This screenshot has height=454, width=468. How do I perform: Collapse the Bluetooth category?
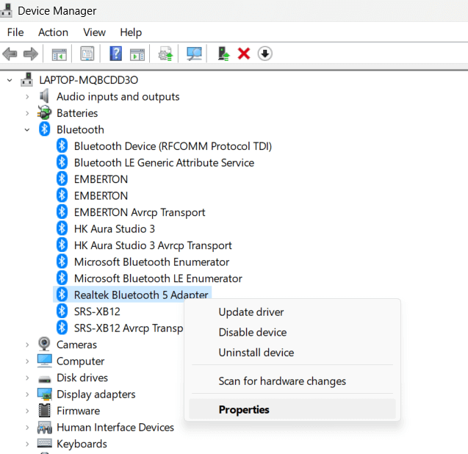pyautogui.click(x=27, y=129)
